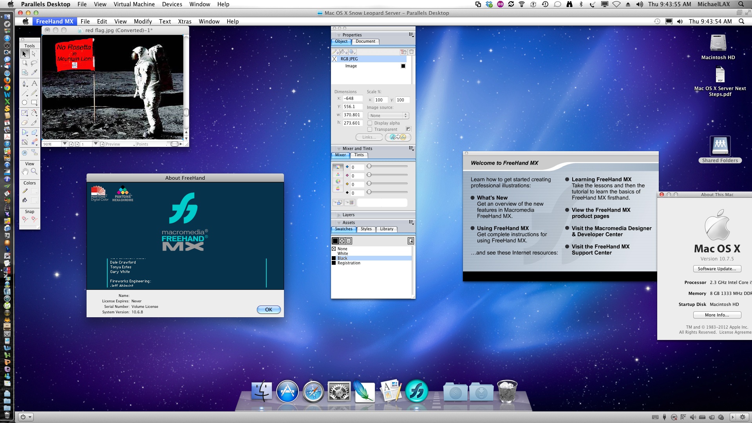Screen dimensions: 752x423
Task: Click the Add Fill icon in Properties
Action: coord(343,52)
